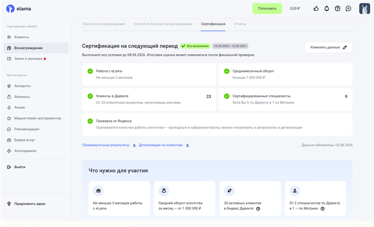374x227 pixels.
Task: Click help icon beside 20 активных клиентов
Action: pos(258,209)
